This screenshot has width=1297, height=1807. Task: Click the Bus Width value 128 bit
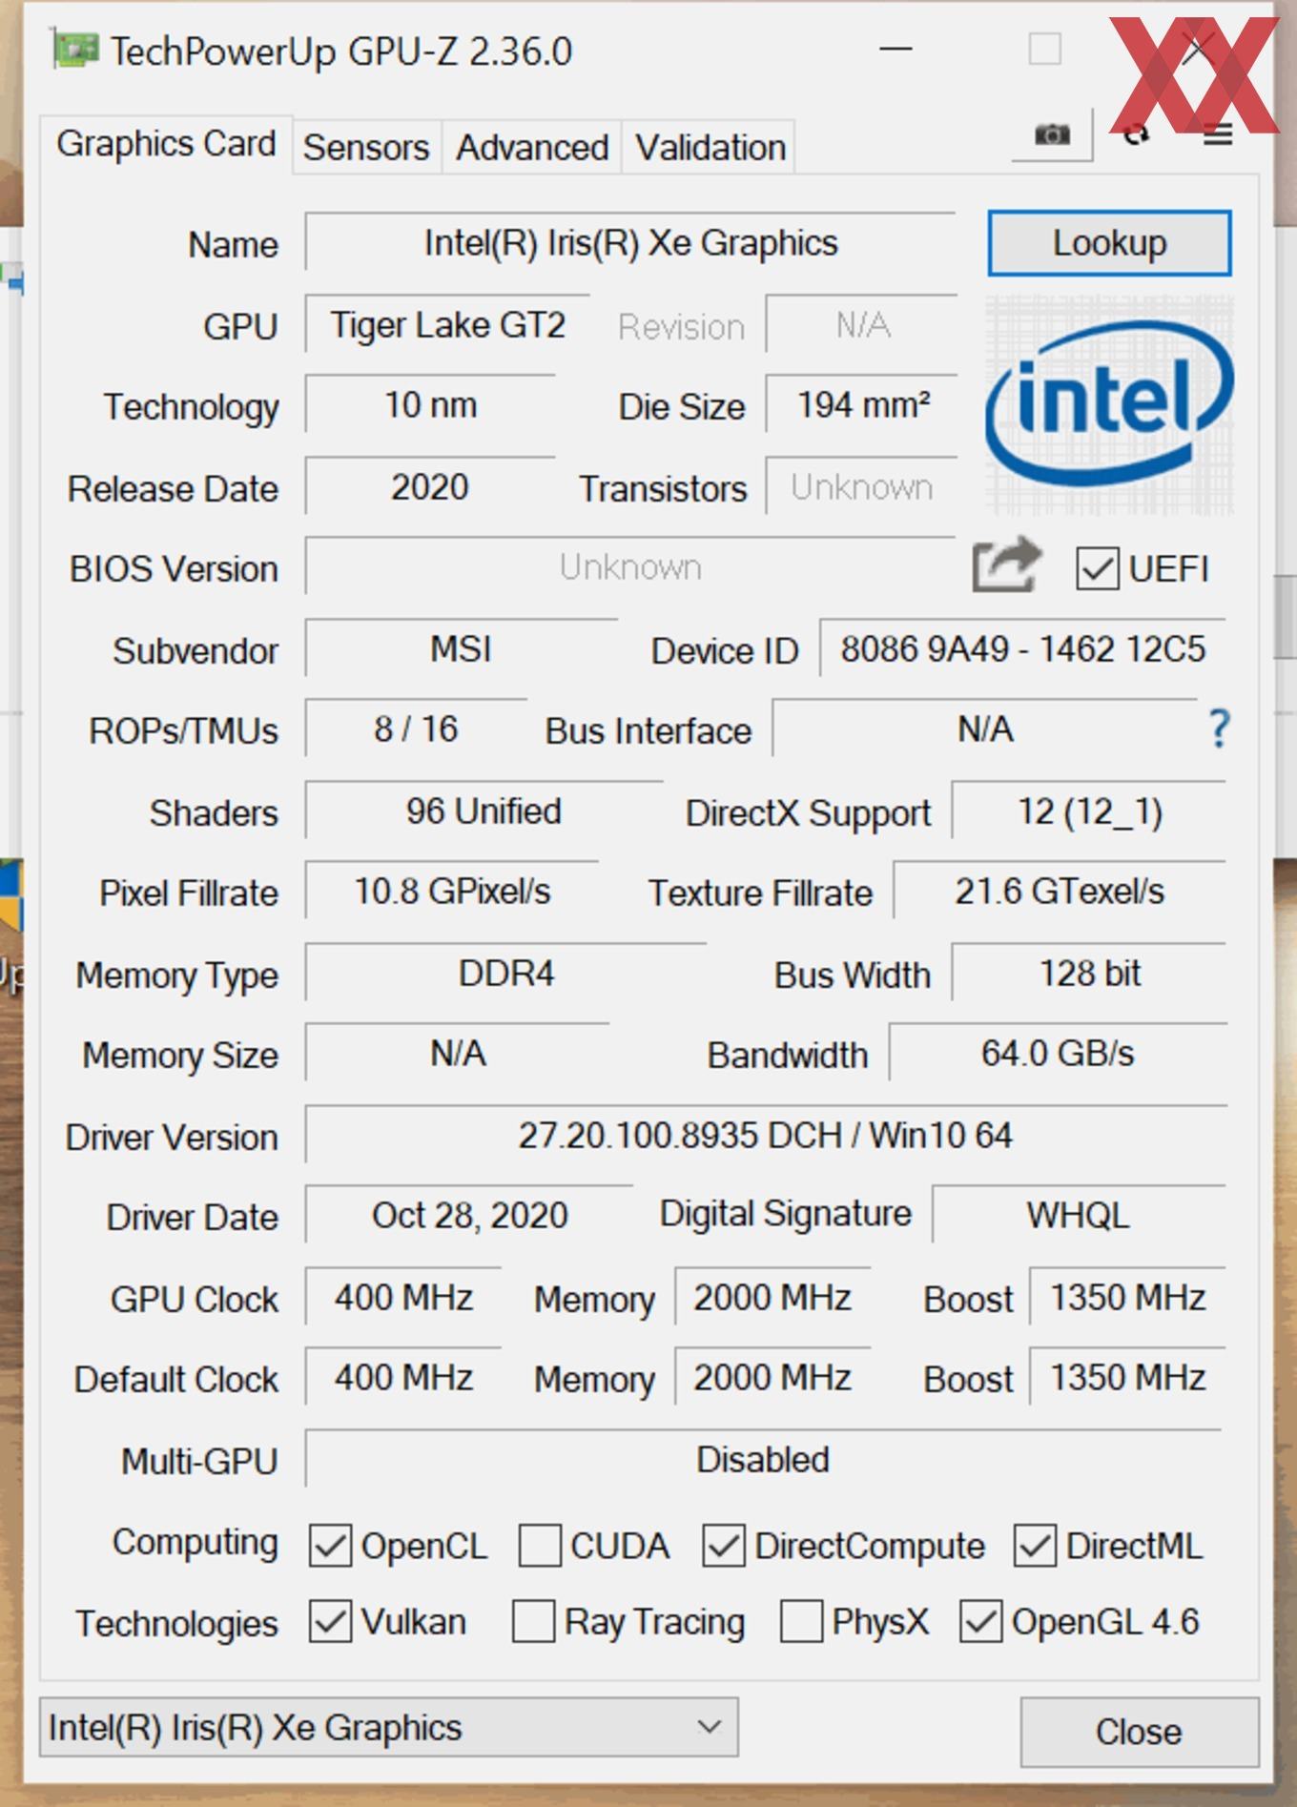(1089, 973)
